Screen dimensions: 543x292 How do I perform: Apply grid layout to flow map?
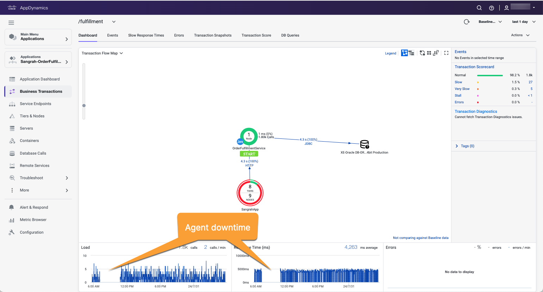[x=429, y=53]
